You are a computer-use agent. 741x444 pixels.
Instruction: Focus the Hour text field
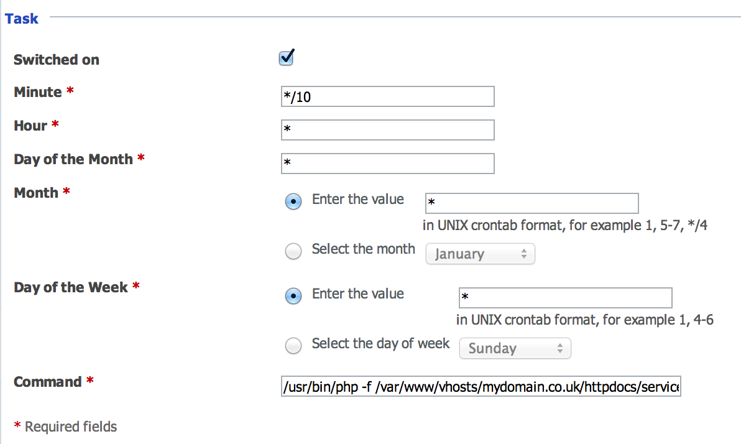(387, 130)
